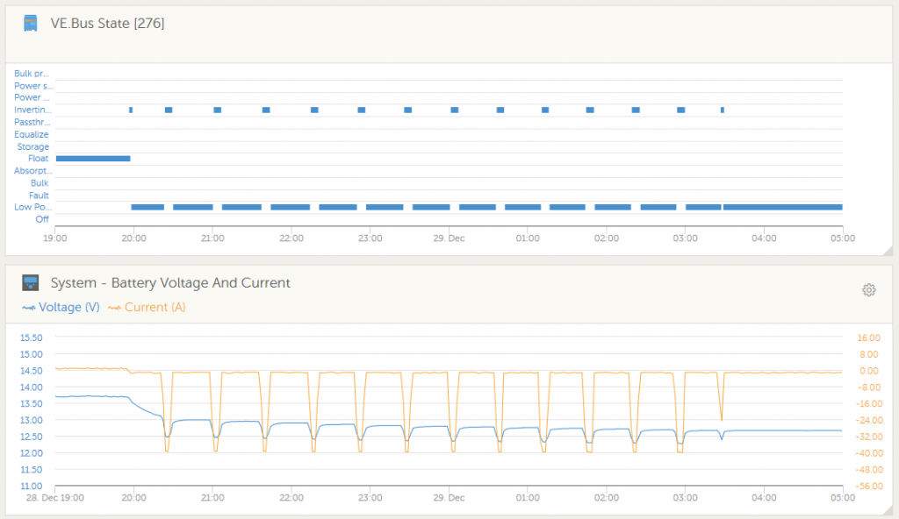
Task: Click the Inverting state row label
Action: pyautogui.click(x=32, y=110)
